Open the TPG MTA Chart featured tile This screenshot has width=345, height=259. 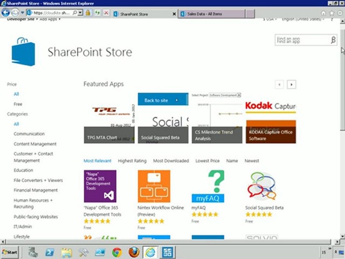(109, 118)
